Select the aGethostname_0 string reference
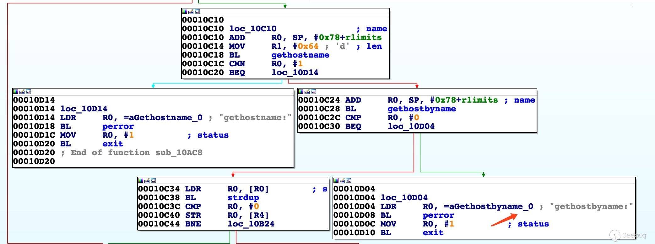The image size is (655, 244). click(163, 118)
